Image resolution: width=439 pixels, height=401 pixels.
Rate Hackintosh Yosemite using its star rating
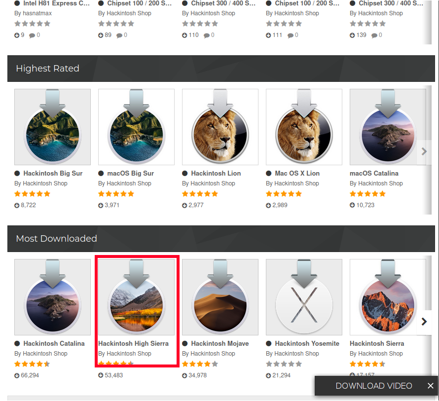coord(284,364)
